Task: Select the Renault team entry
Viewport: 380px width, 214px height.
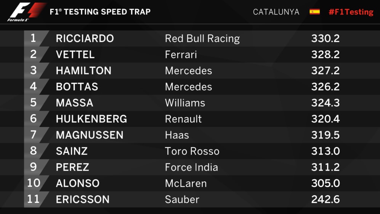Action: pos(183,119)
